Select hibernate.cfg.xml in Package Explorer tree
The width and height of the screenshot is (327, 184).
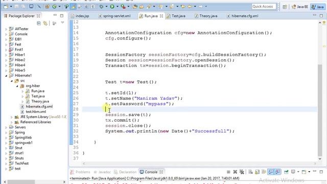39,107
